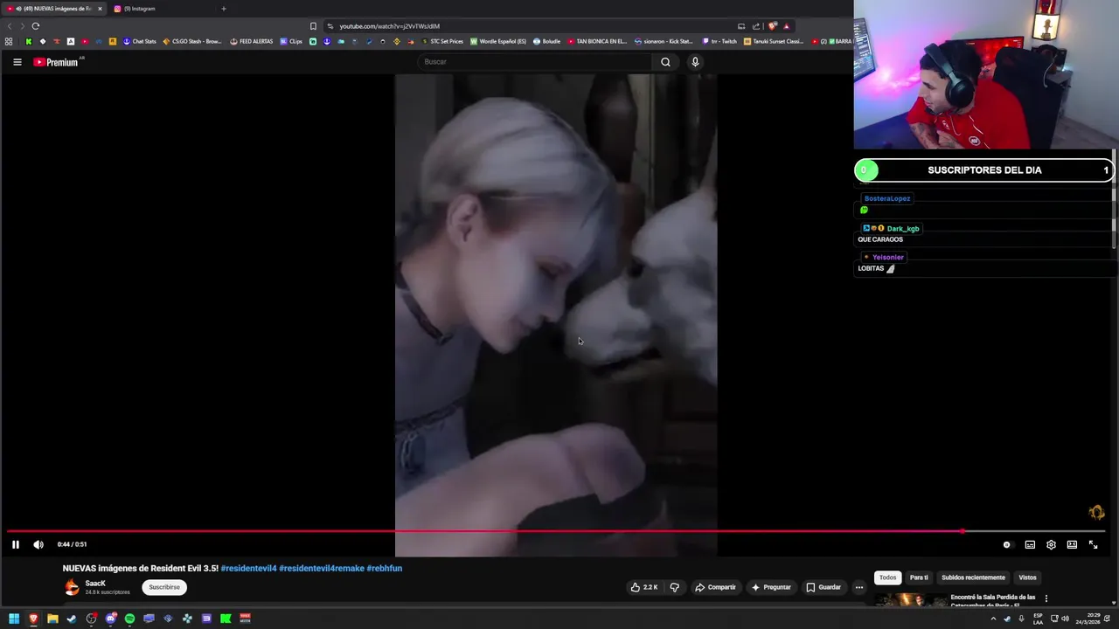Image resolution: width=1119 pixels, height=629 pixels.
Task: Open the Catacumbas de París video thumbnail
Action: 909,600
